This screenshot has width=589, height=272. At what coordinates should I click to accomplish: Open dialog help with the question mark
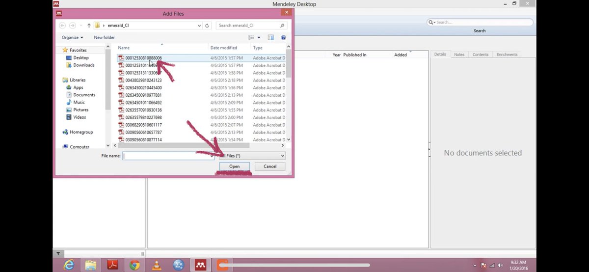pyautogui.click(x=283, y=37)
